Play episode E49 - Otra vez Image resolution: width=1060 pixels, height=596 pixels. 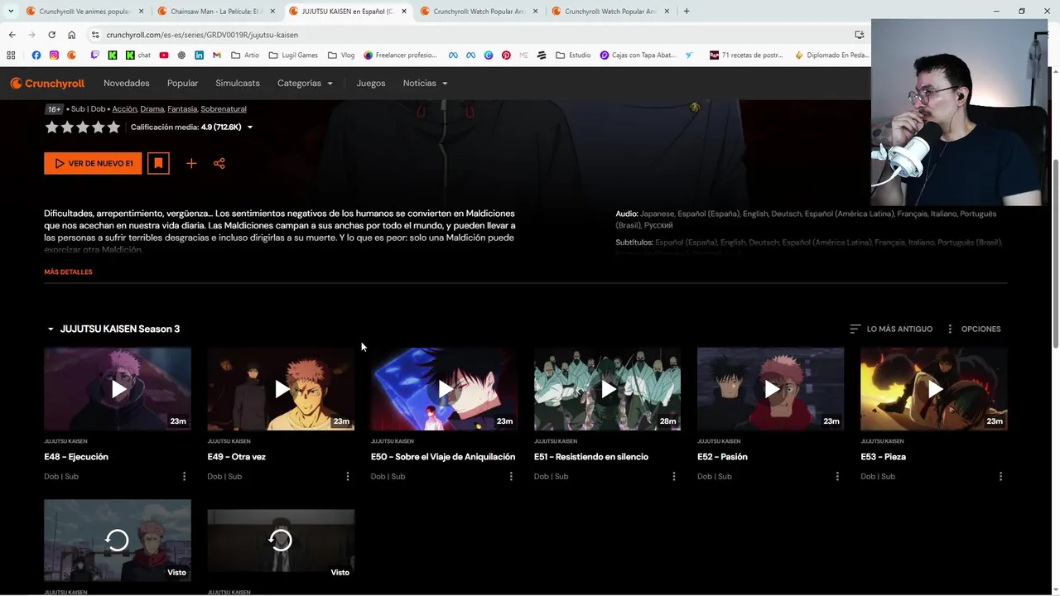click(x=281, y=389)
